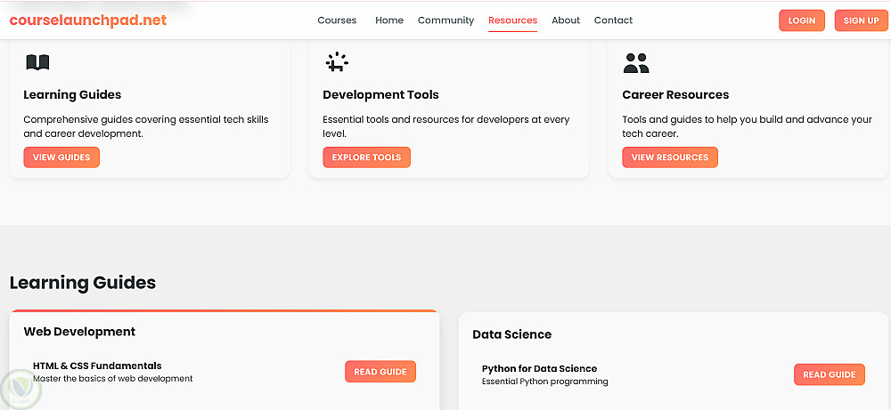Click the Development Tools icon
The width and height of the screenshot is (891, 410).
[x=336, y=62]
